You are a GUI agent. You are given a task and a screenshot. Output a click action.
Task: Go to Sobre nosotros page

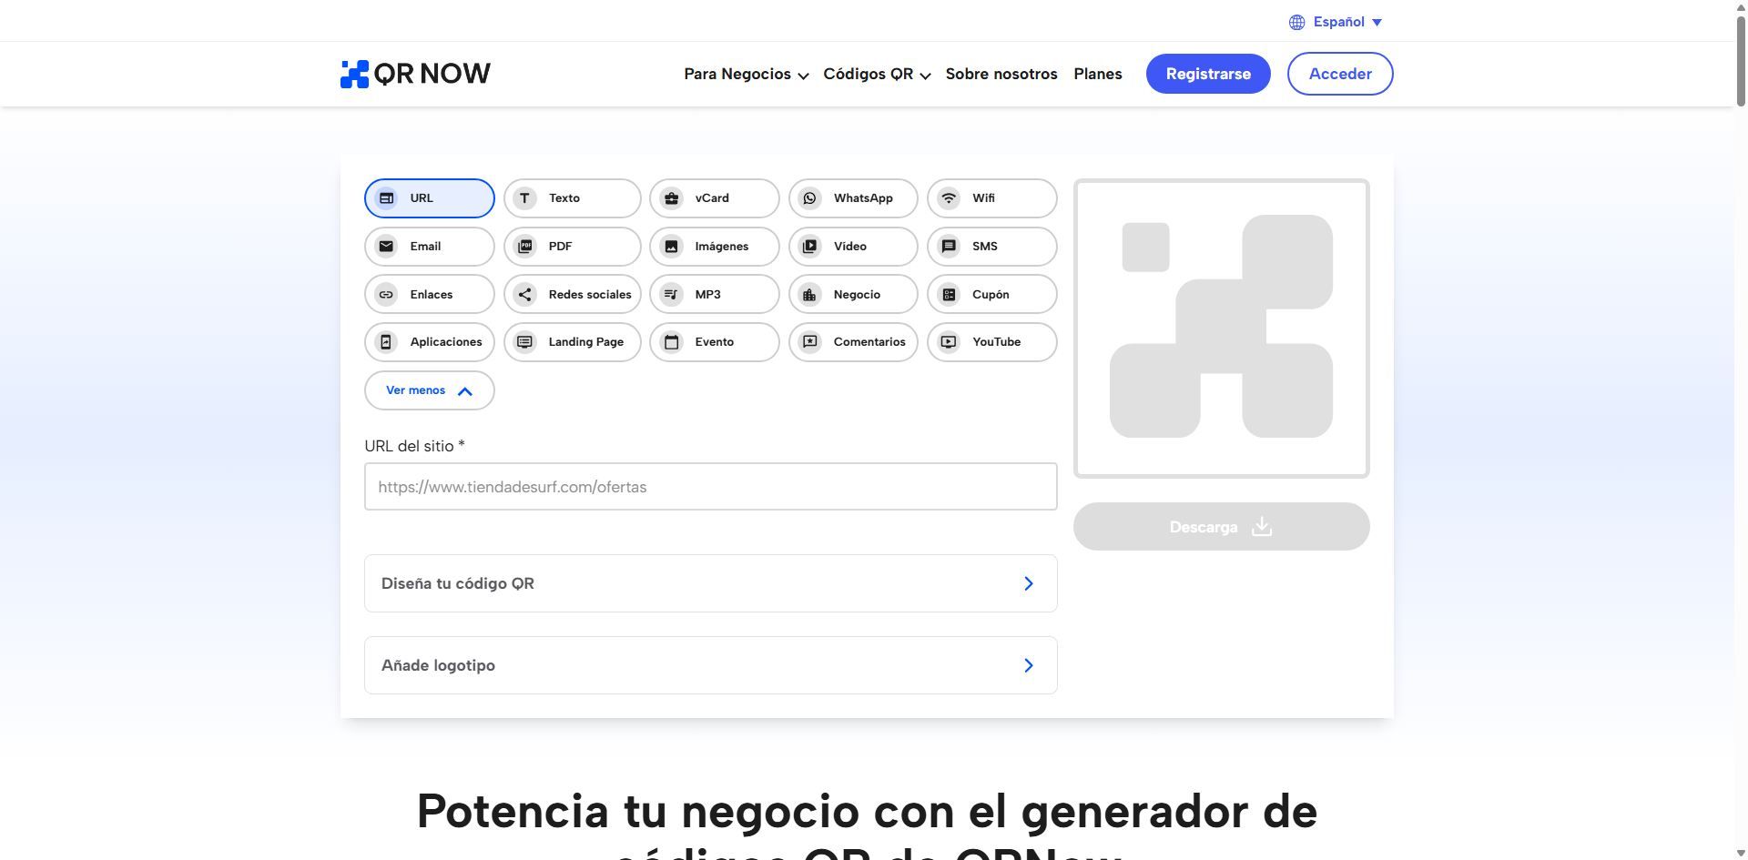(1001, 75)
